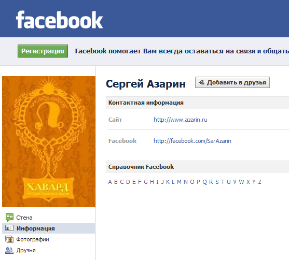
Task: Open directory letter F
Action: point(140,182)
